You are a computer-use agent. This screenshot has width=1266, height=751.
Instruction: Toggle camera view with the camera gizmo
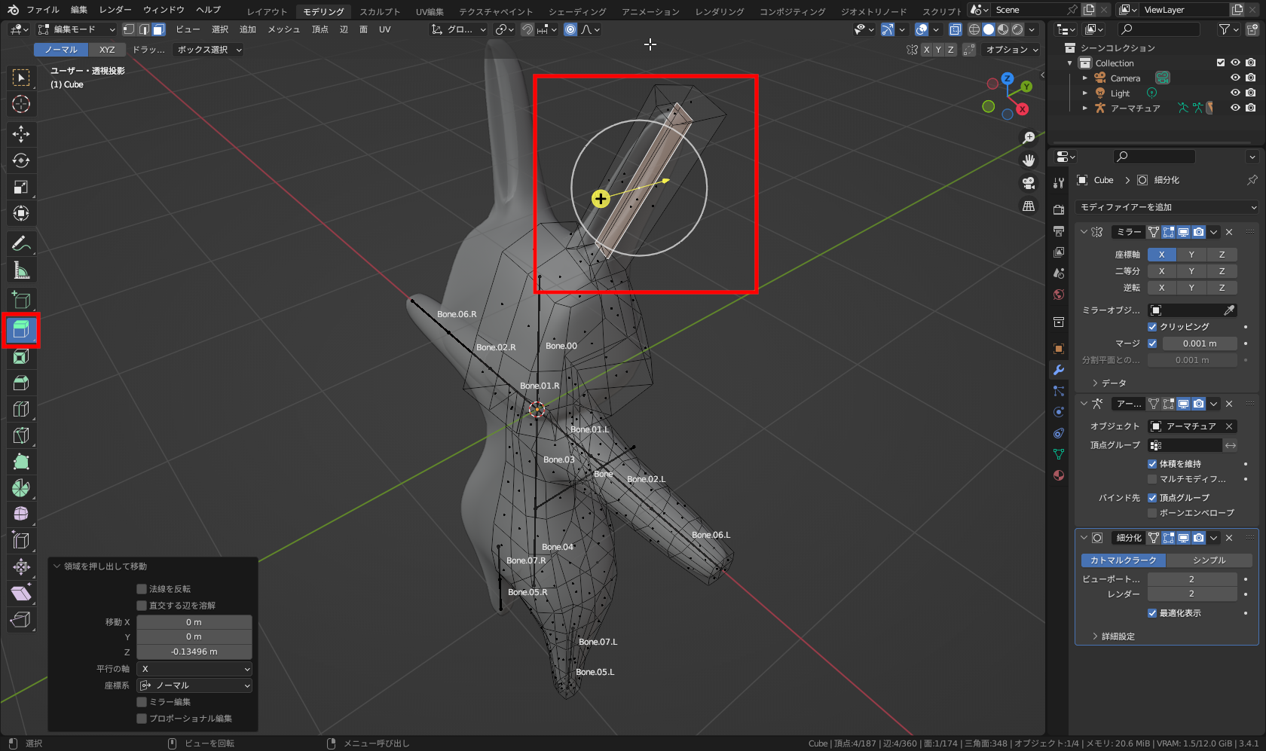(x=1029, y=183)
